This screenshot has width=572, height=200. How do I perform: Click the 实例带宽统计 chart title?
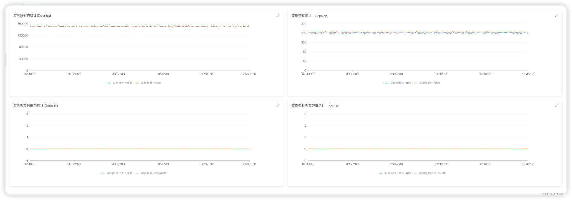pos(301,15)
